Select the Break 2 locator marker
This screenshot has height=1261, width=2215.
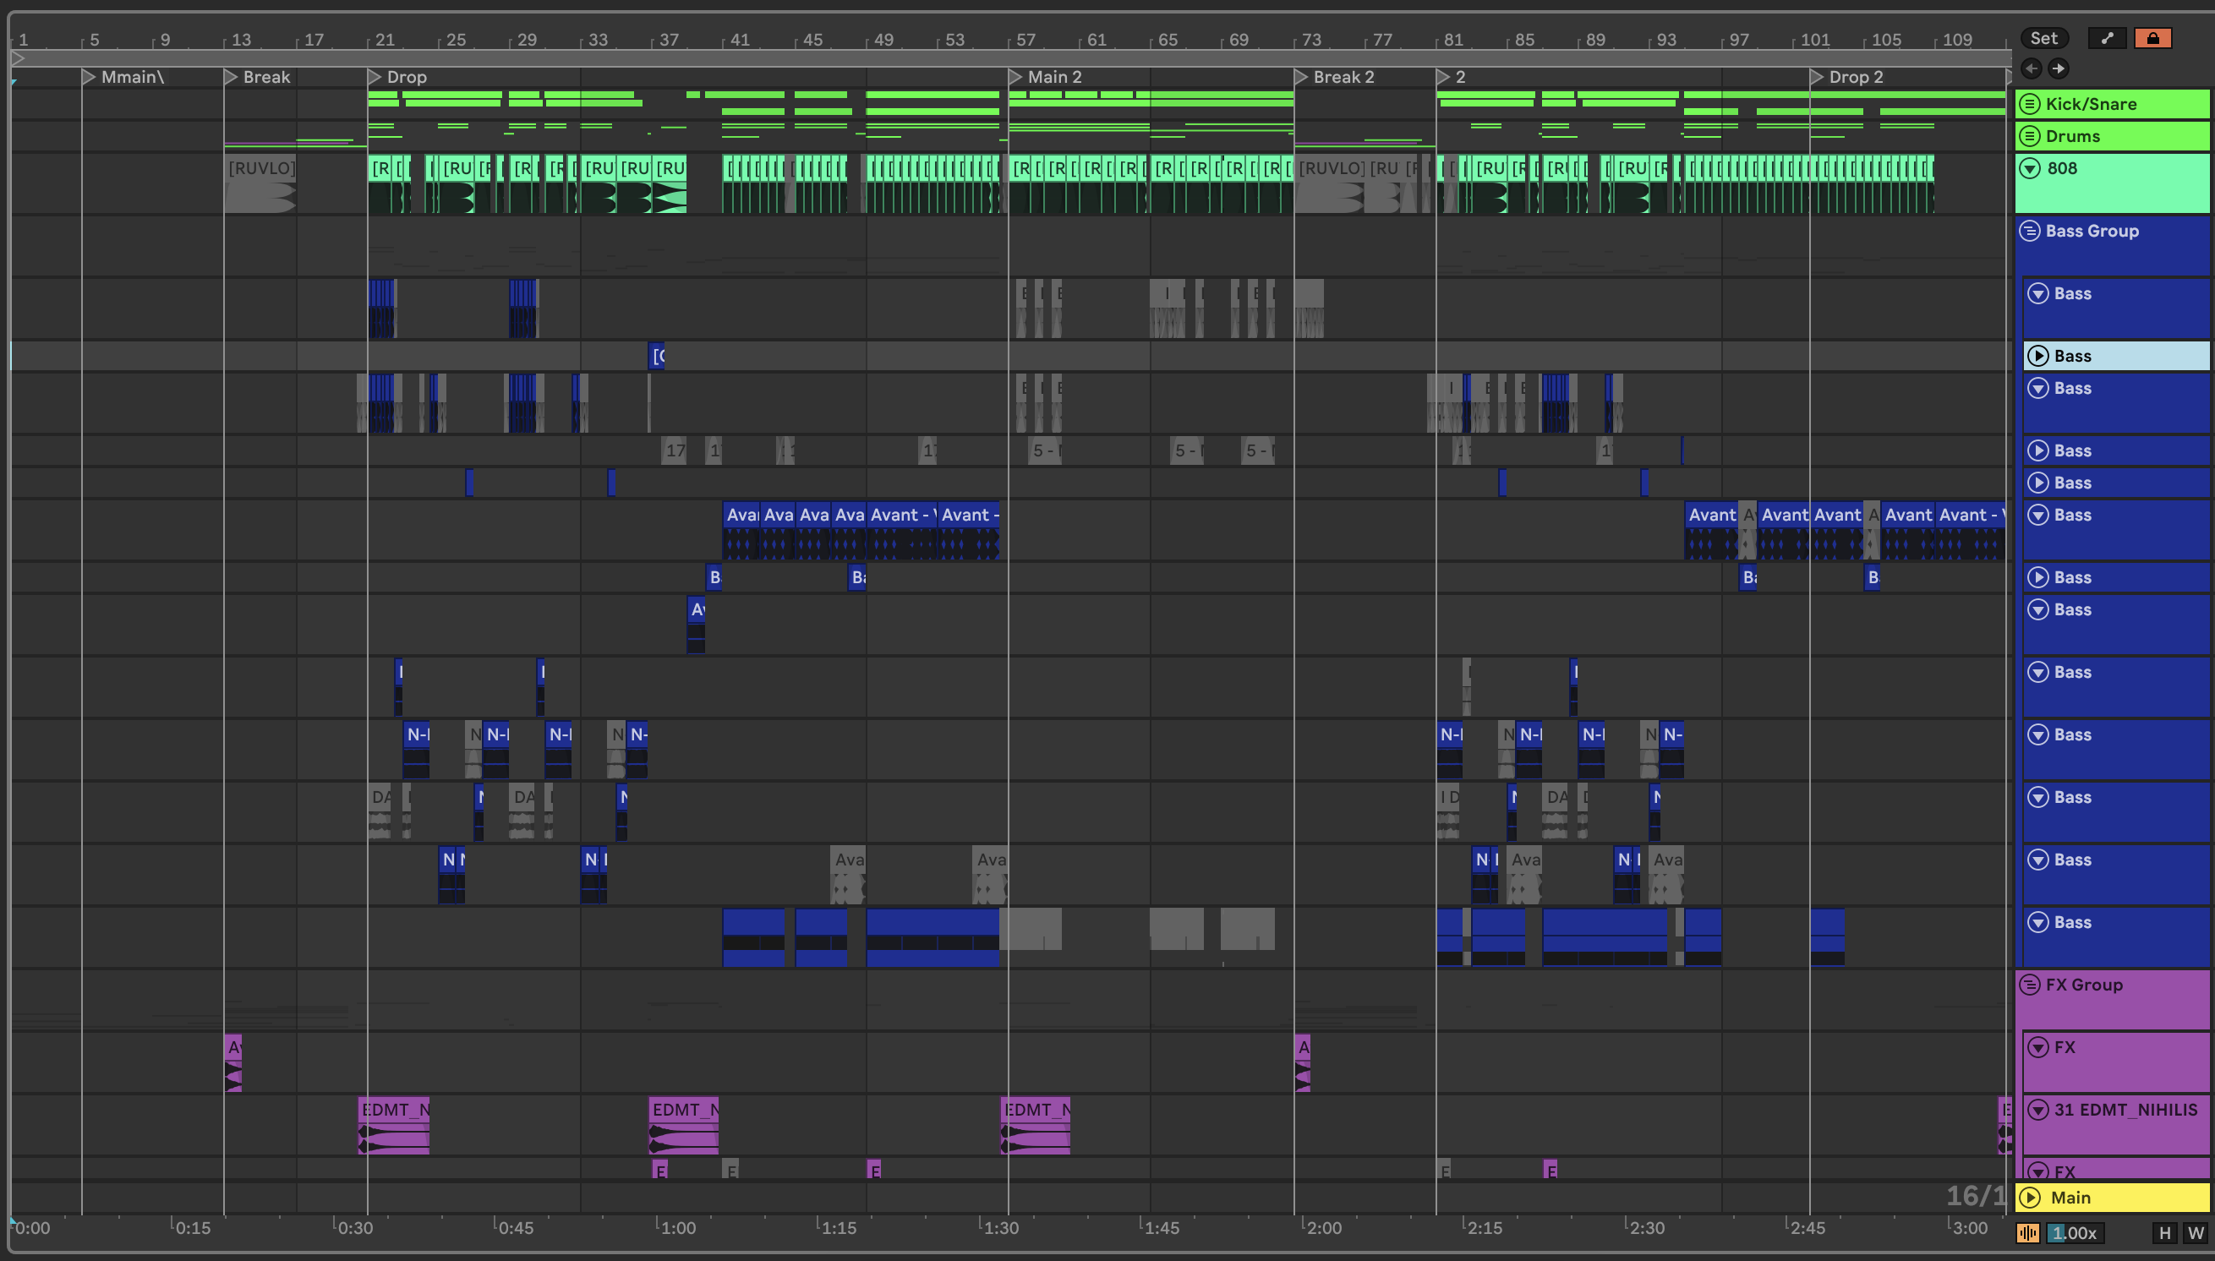click(1301, 77)
